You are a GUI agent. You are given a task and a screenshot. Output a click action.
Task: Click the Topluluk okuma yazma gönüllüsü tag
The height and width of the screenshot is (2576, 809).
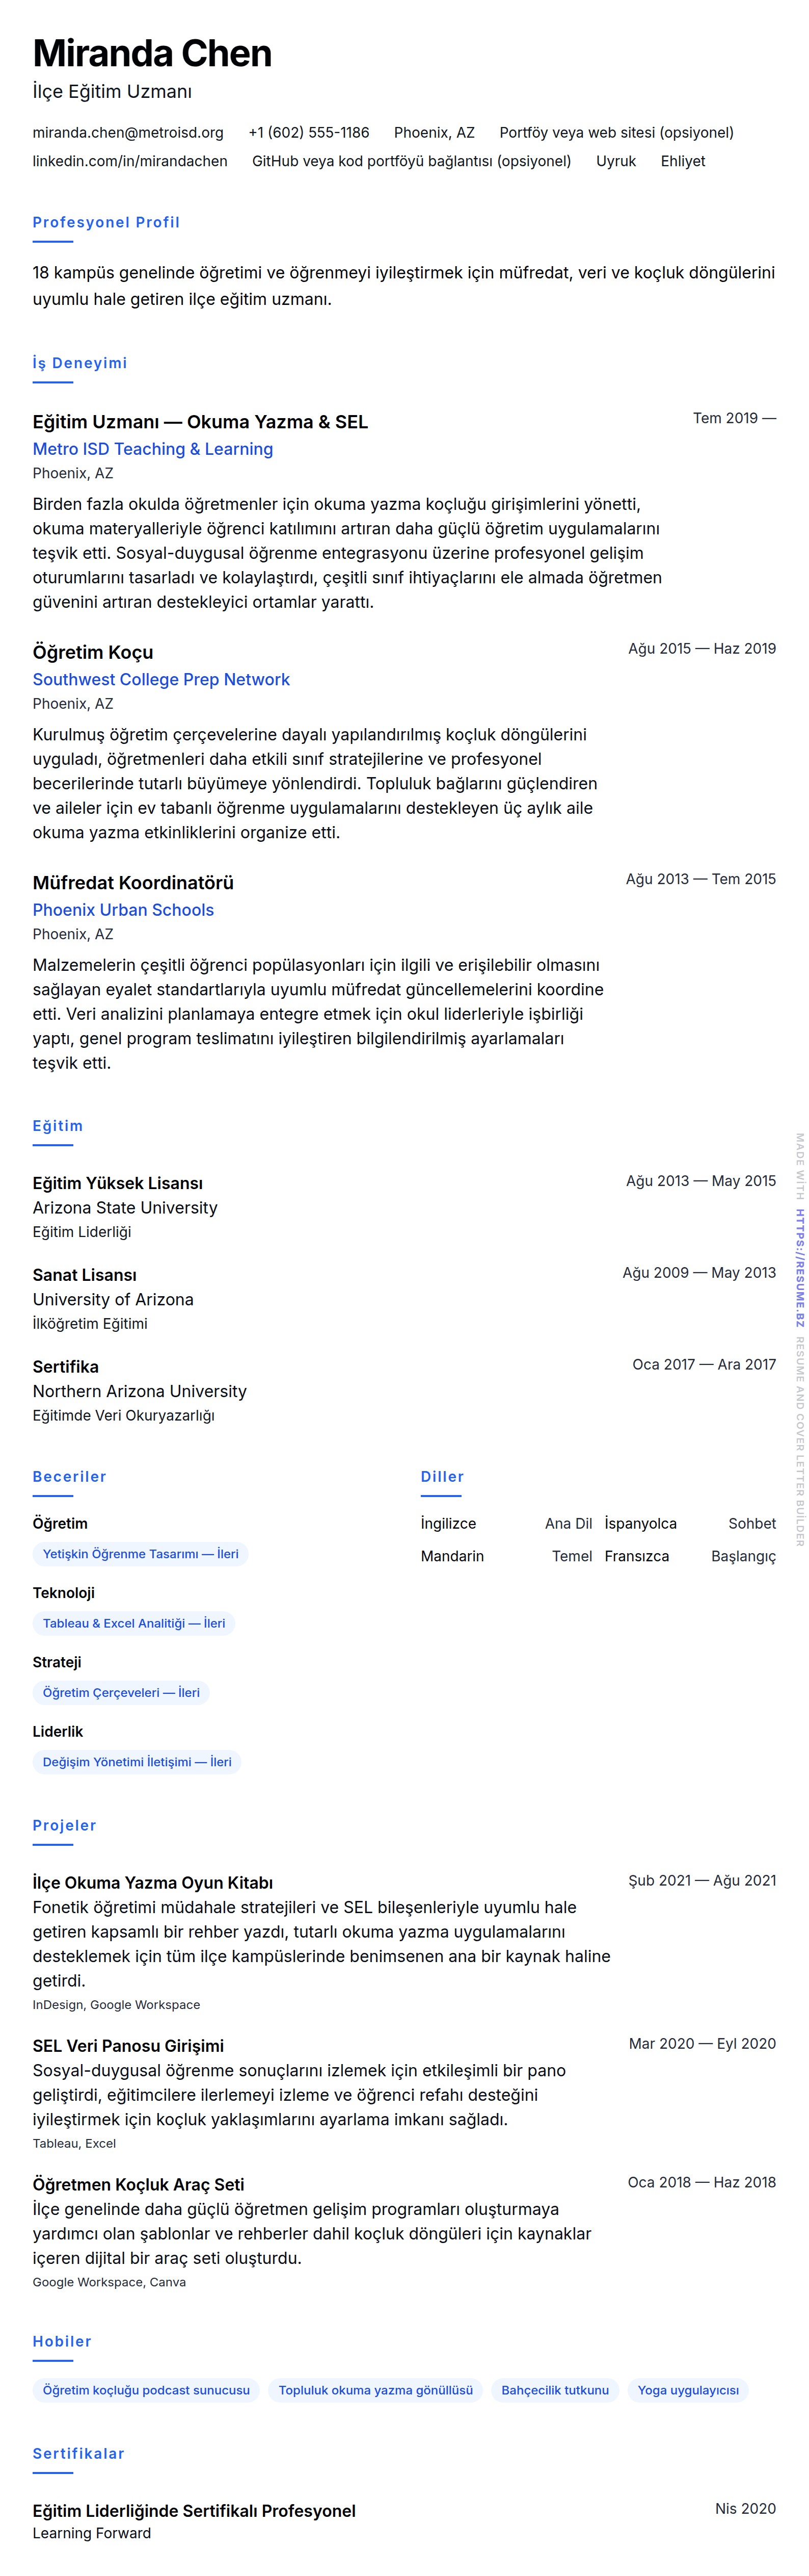[x=375, y=2390]
